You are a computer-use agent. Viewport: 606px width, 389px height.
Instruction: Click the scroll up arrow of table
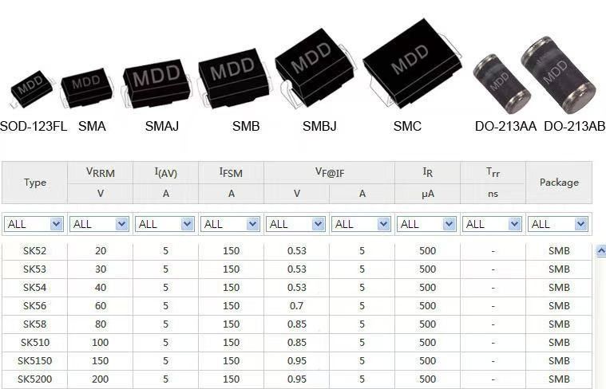tap(600, 251)
